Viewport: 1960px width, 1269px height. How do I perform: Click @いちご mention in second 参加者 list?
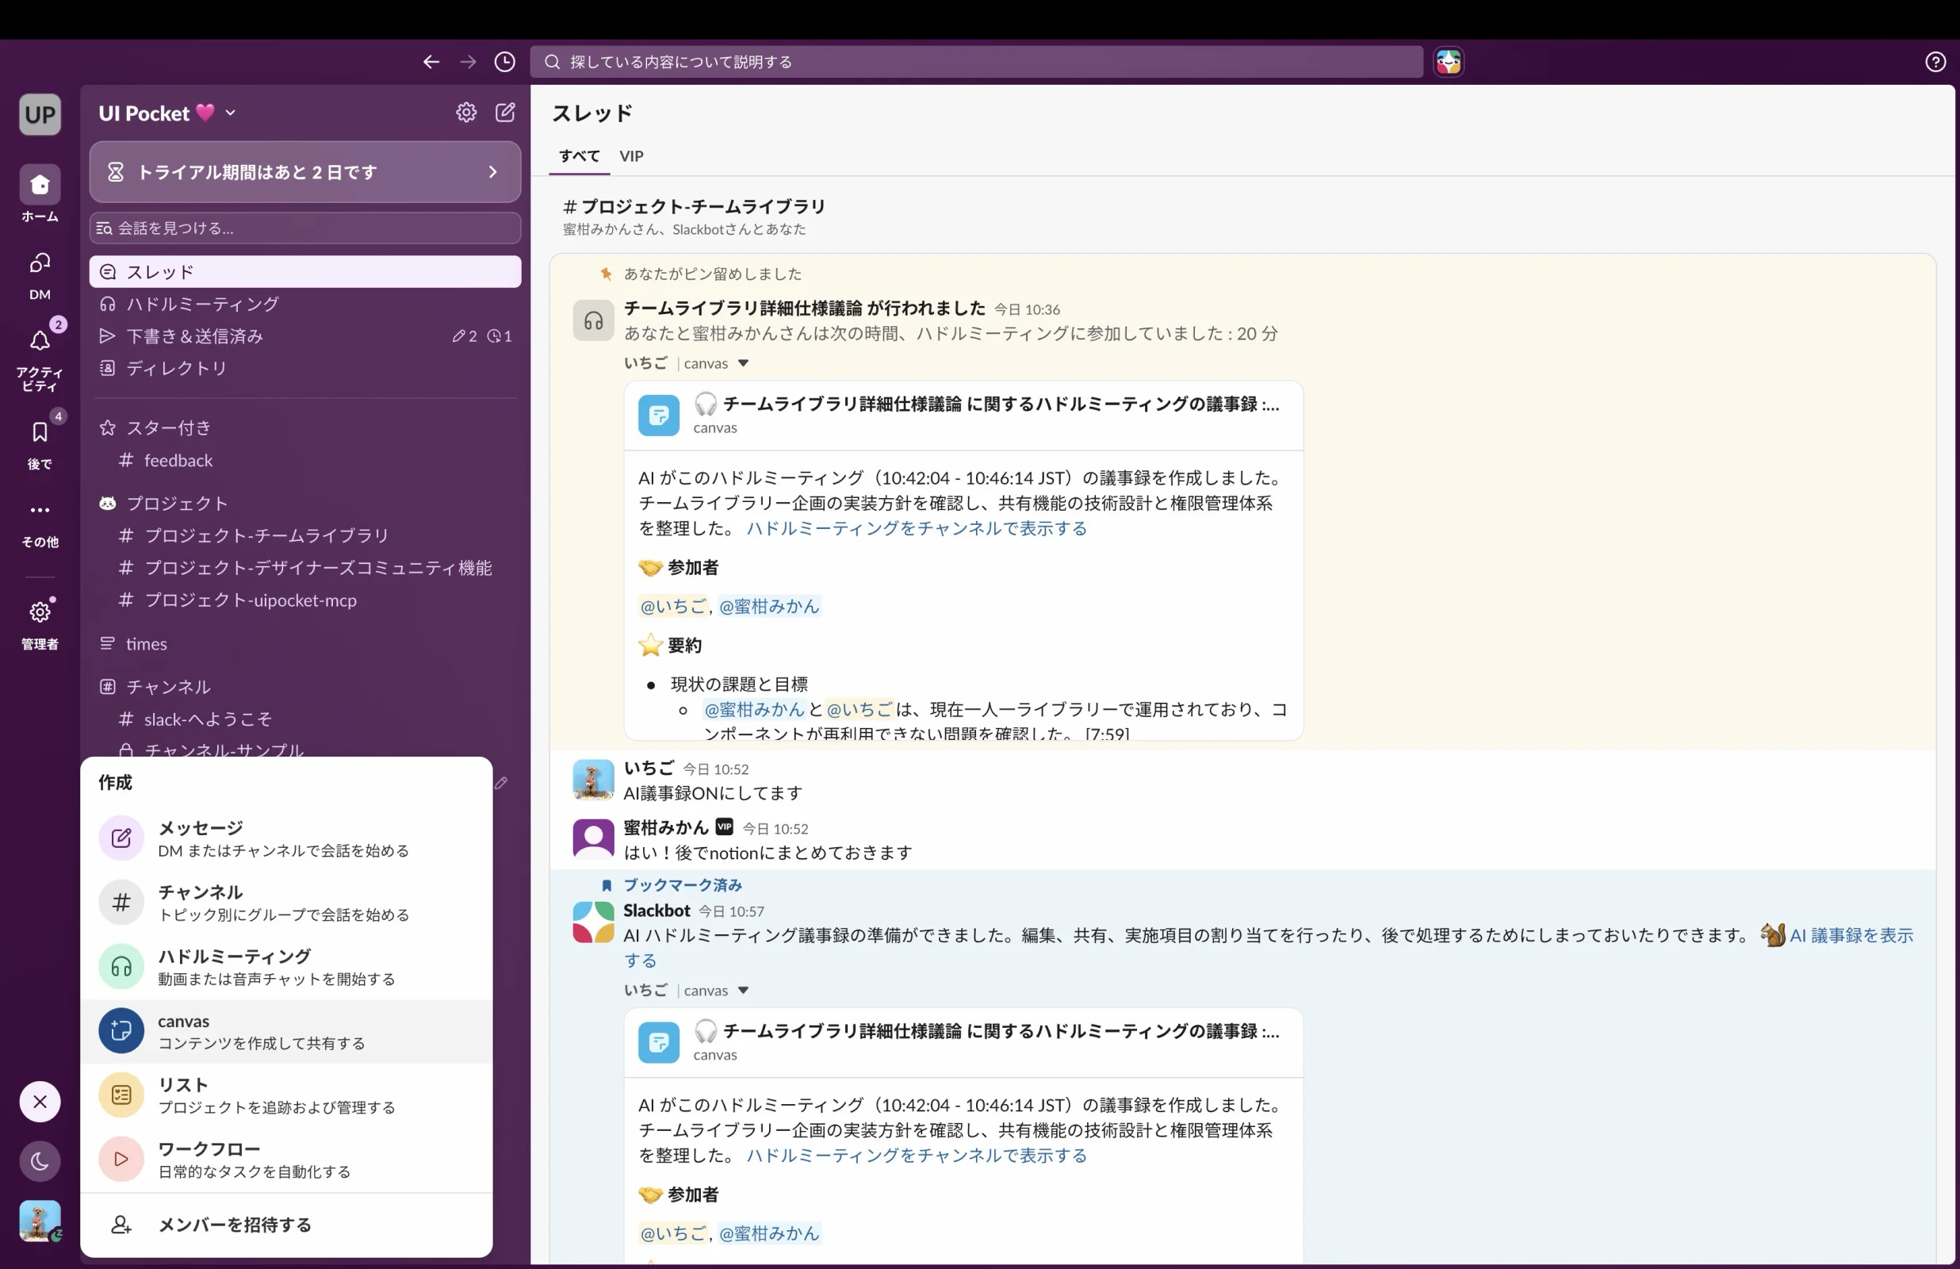pyautogui.click(x=673, y=1233)
